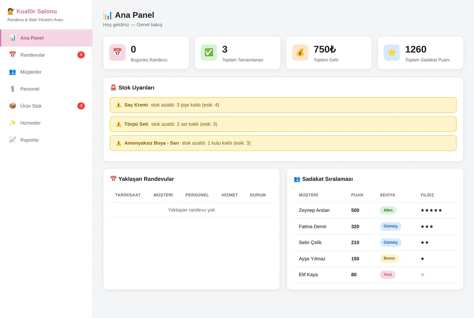Click the five-star rating for Zeynep Arslan
Screen dimensions: 474x318
coord(431,210)
